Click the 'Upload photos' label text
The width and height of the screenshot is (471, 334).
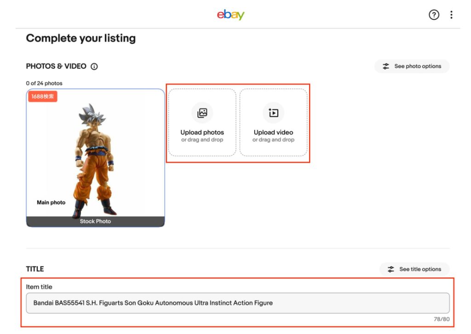coord(202,132)
